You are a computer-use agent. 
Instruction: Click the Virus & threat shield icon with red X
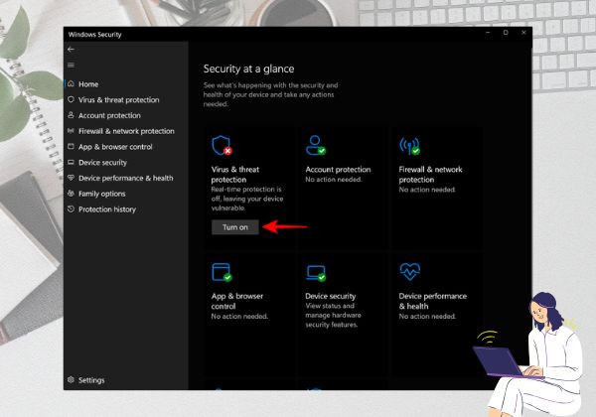coord(222,146)
